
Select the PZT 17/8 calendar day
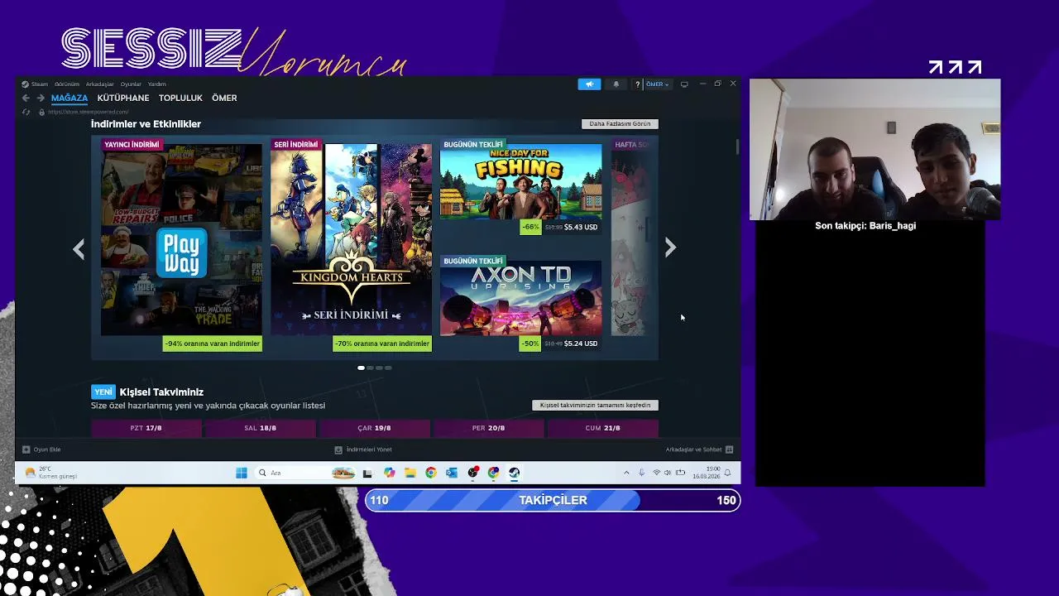click(146, 428)
